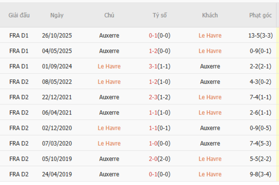The image size is (279, 185).
Task: Select Le Havre in the 24/04/2019 row
Action: [210, 174]
